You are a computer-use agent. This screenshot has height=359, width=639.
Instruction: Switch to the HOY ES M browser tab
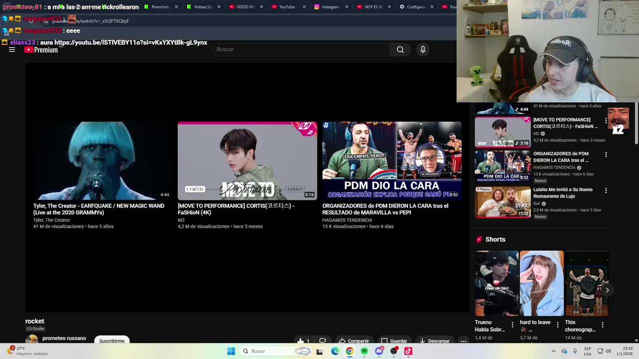373,7
